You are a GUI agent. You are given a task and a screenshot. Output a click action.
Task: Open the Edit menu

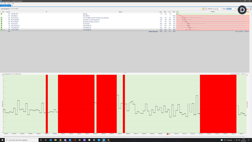(5, 3)
